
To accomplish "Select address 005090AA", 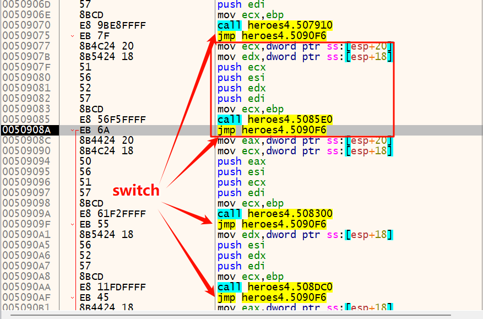I will tap(26, 287).
